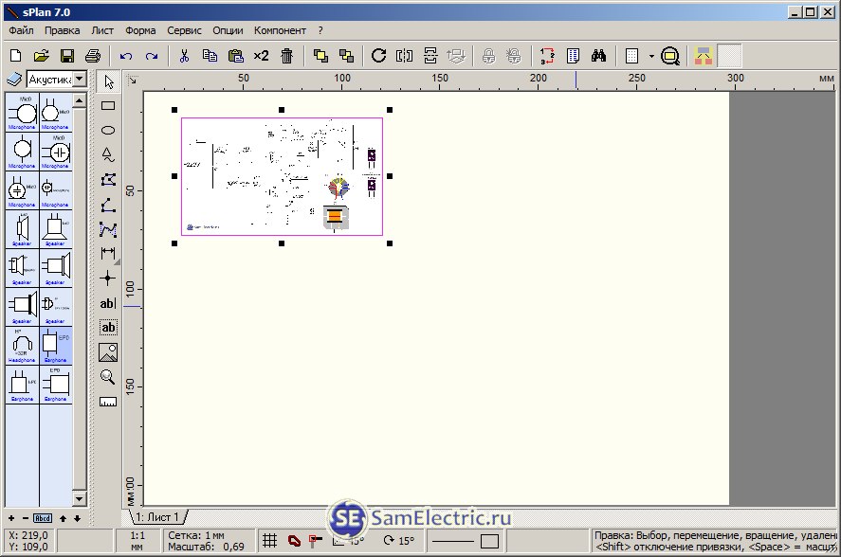Select the ruler measurement tool
This screenshot has height=557, width=841.
coord(108,402)
